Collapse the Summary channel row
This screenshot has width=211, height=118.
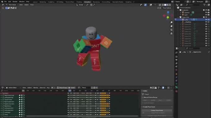(x=1, y=93)
